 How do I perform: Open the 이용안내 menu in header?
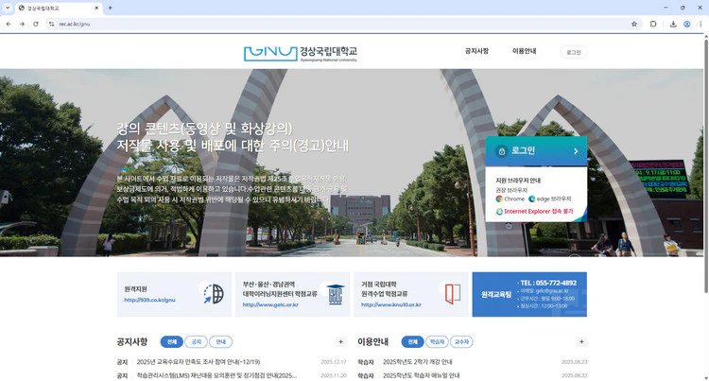(x=524, y=51)
